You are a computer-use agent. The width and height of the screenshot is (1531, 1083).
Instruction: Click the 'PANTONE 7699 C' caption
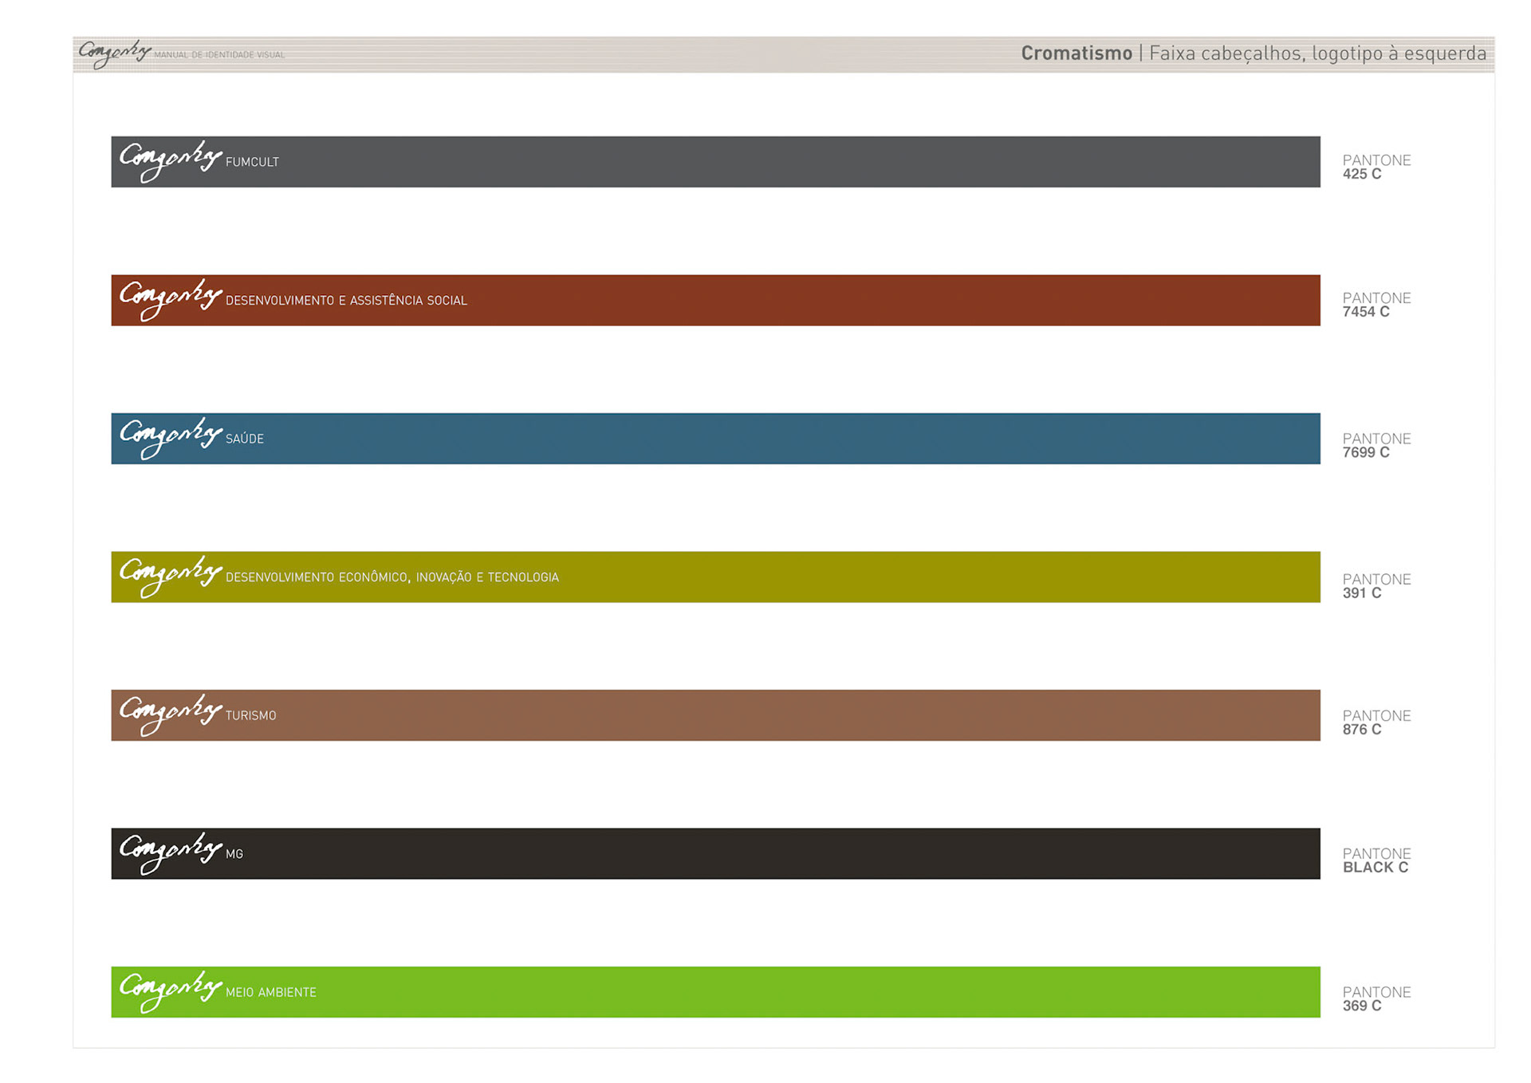(x=1377, y=446)
